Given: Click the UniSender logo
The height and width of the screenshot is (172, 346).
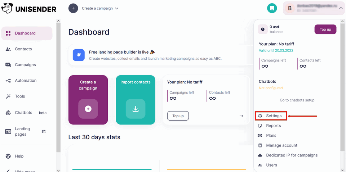Looking at the screenshot, I should pyautogui.click(x=29, y=9).
